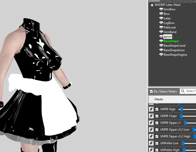Click the UNPB Oppai v1 slider handle

point(185,123)
